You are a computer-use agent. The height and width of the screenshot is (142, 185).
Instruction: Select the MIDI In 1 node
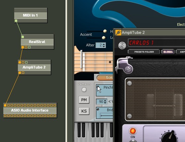31,15
